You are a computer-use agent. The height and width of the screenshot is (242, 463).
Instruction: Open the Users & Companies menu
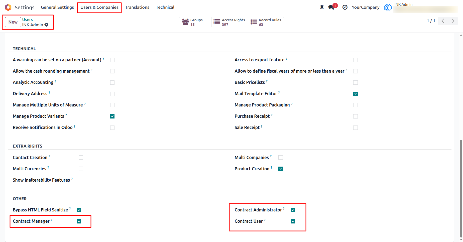(x=99, y=7)
